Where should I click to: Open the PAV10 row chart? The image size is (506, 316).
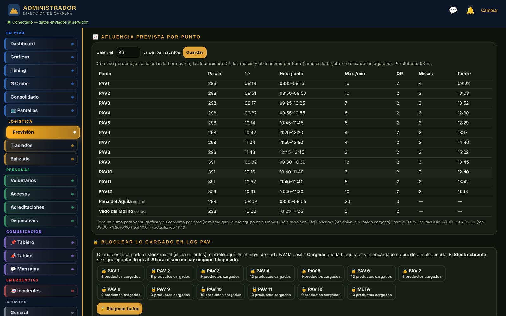[294, 172]
